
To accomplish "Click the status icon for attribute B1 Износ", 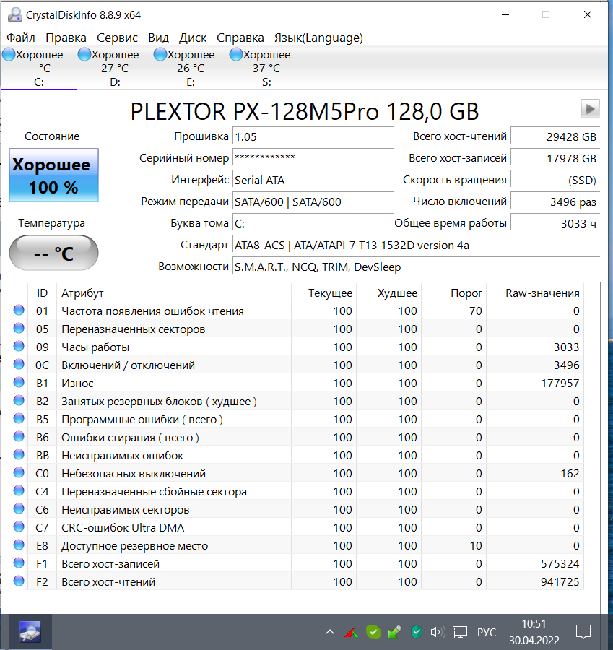I will pyautogui.click(x=19, y=382).
